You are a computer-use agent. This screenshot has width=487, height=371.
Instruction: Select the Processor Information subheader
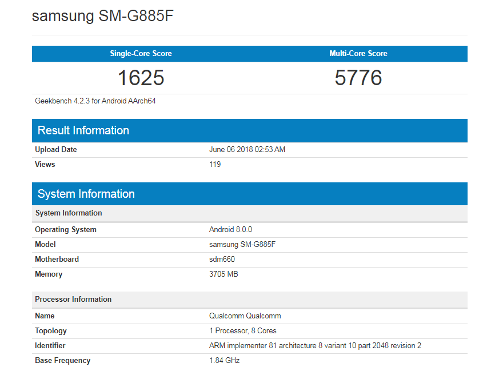click(x=250, y=300)
